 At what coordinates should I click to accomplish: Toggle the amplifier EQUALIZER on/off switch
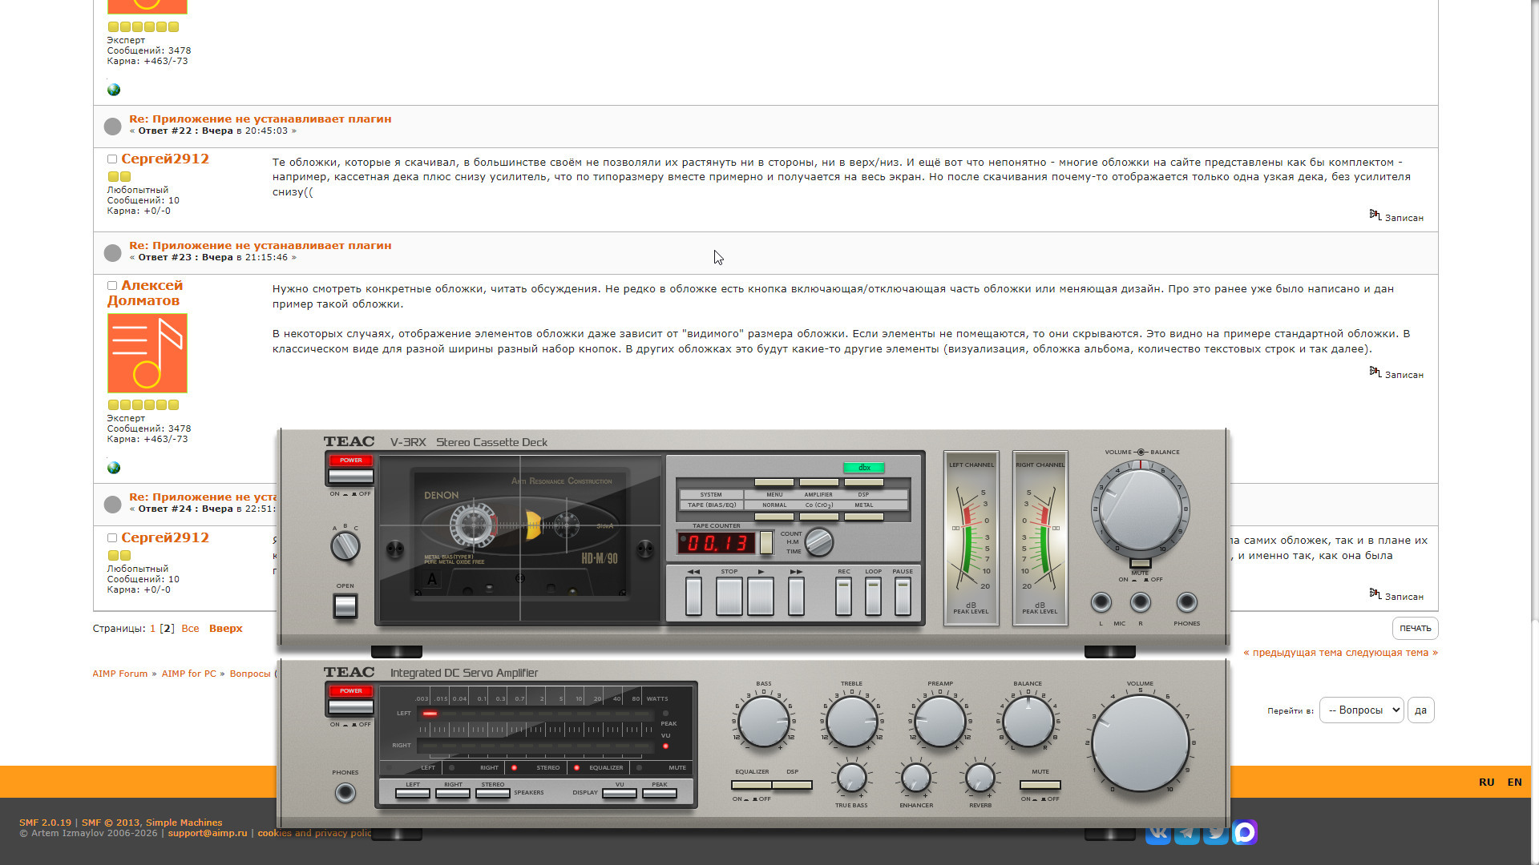click(x=751, y=785)
